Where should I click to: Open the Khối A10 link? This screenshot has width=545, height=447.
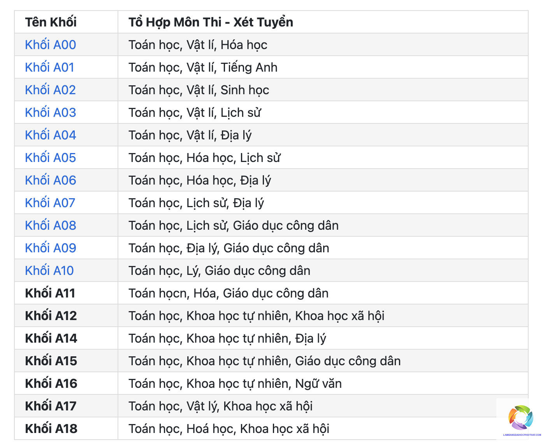49,271
